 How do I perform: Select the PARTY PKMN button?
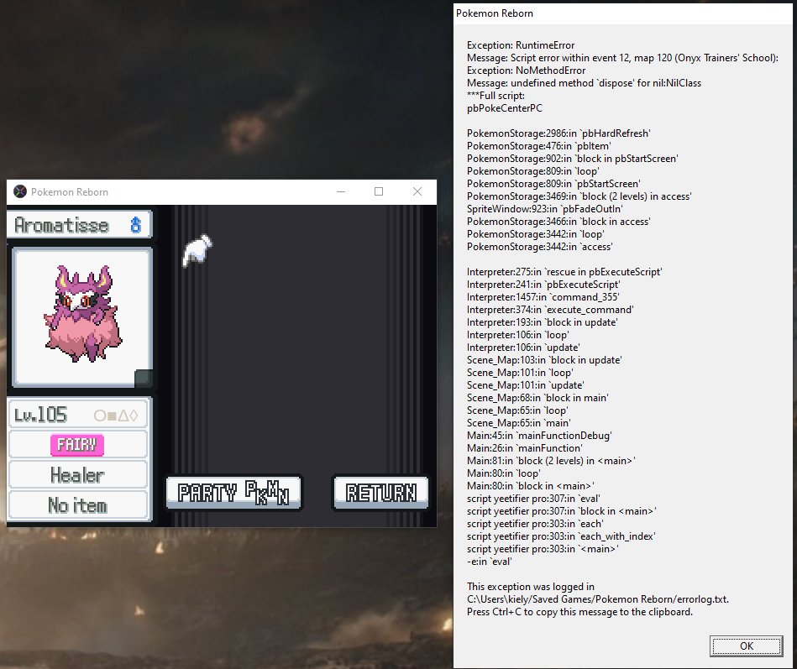(233, 492)
